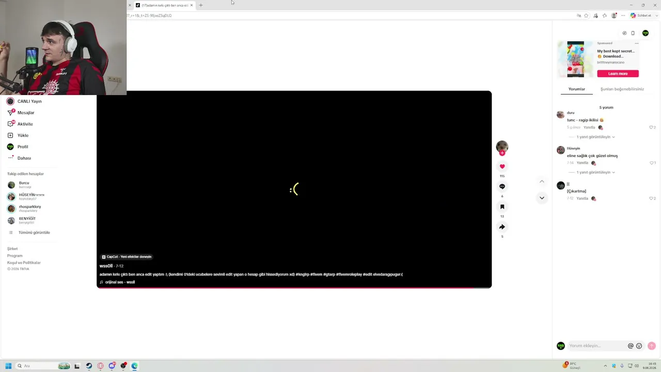Focus the Yorum ekleyin comment input

tap(596, 346)
